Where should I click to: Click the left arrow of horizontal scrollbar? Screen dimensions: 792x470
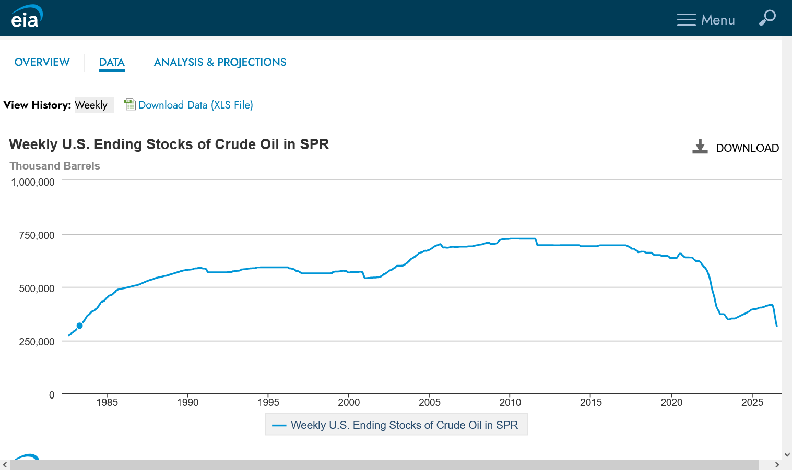click(5, 465)
